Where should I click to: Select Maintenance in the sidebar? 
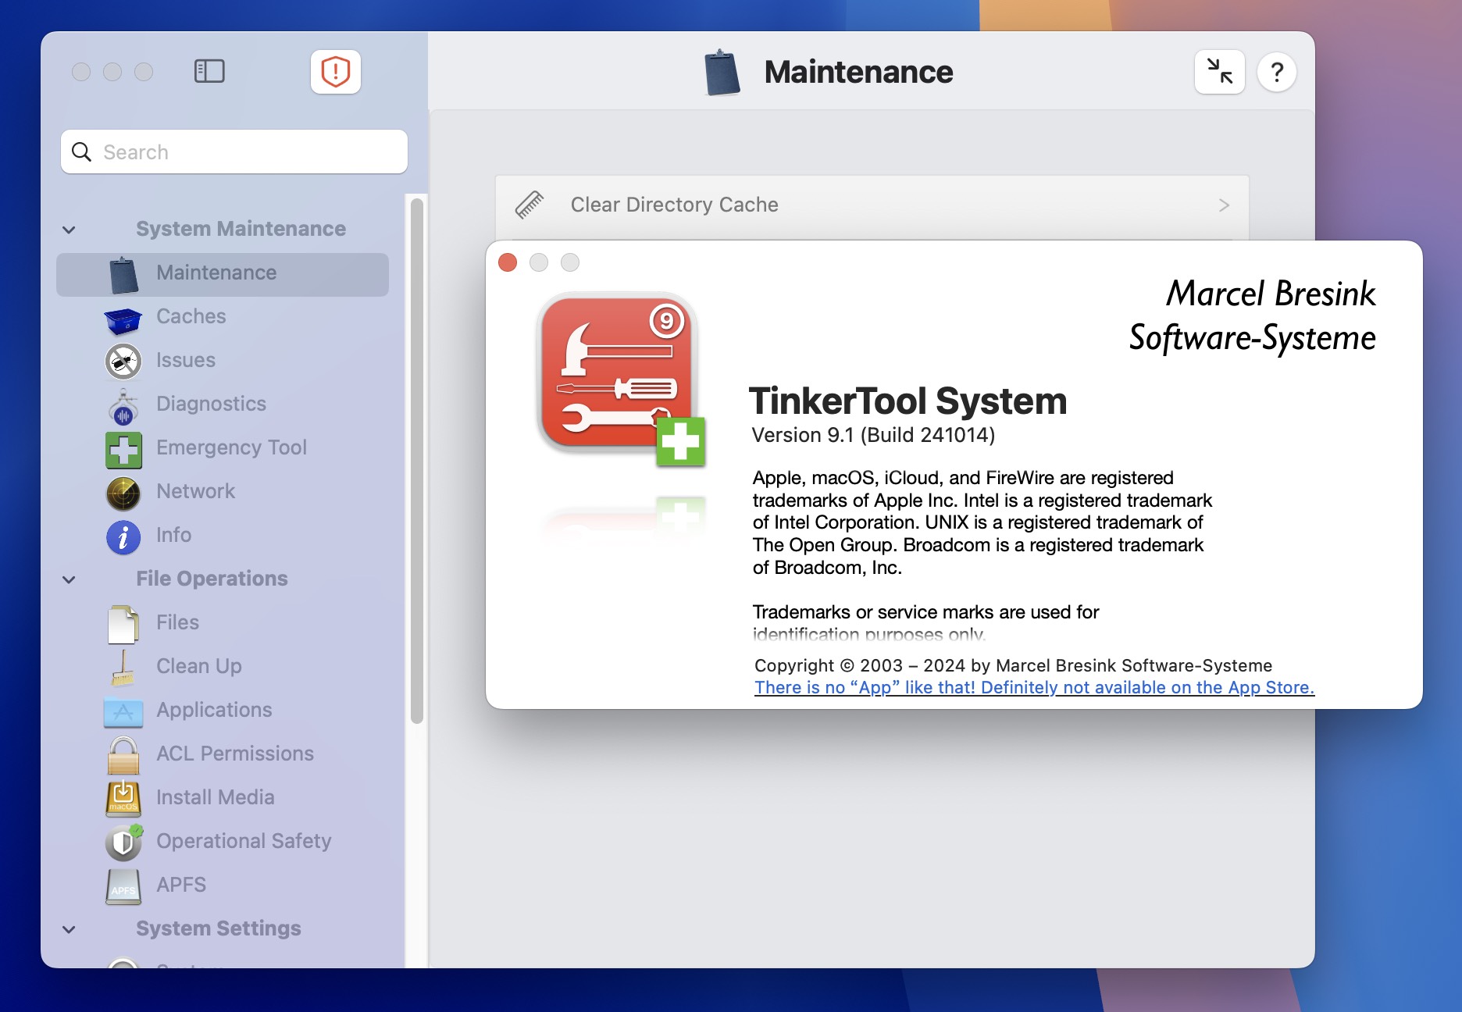point(223,274)
